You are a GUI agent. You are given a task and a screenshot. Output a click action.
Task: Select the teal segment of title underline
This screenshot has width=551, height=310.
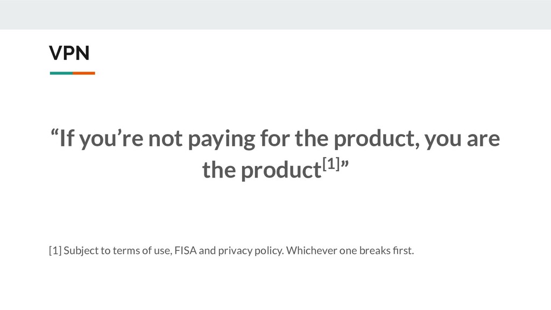(61, 73)
